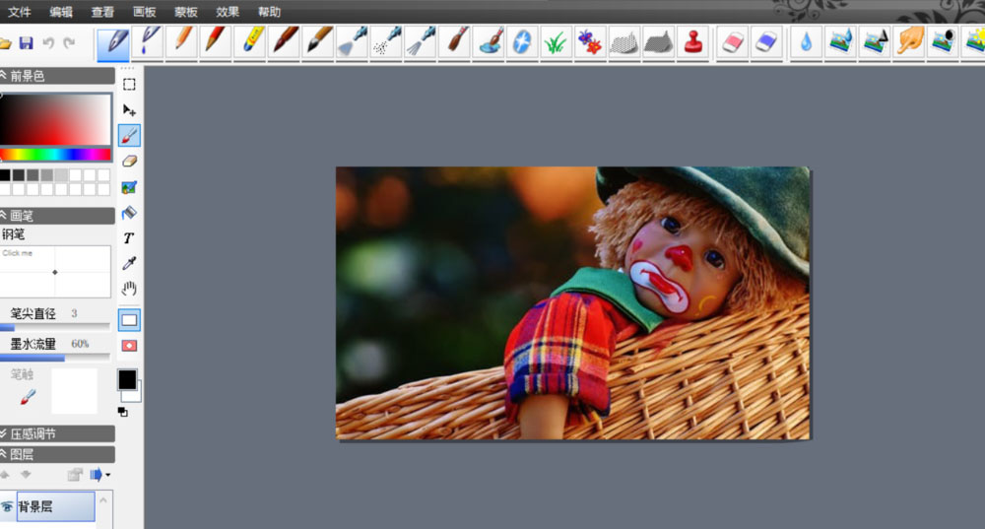
Task: Click the 笔尖直径 slider bar
Action: (55, 327)
